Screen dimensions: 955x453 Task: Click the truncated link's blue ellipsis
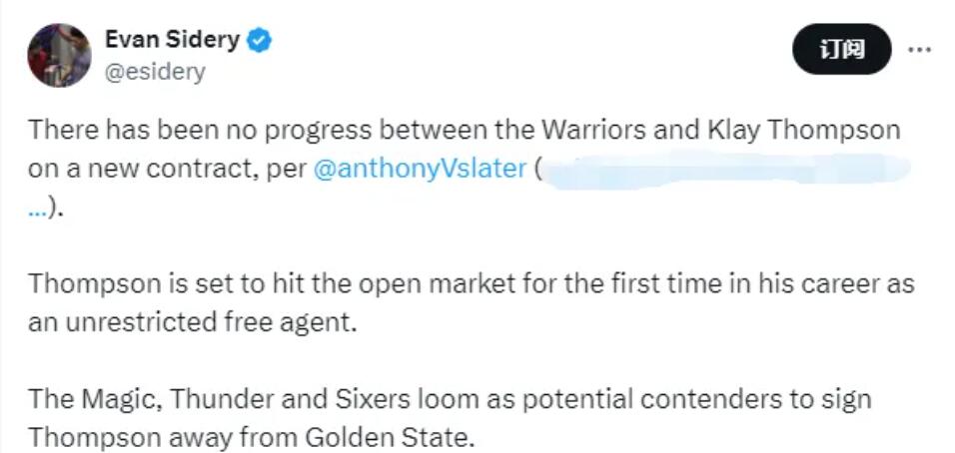(x=36, y=208)
